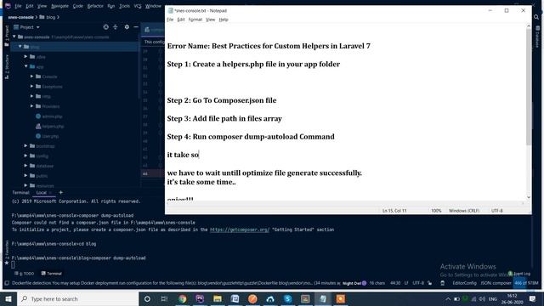This screenshot has width=544, height=306.
Task: Click the memory indicator 466 of 978M
Action: [525, 283]
